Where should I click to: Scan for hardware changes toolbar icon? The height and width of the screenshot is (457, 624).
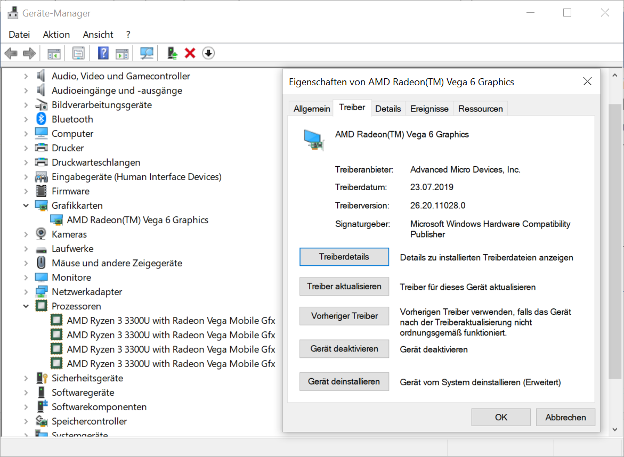click(x=147, y=53)
